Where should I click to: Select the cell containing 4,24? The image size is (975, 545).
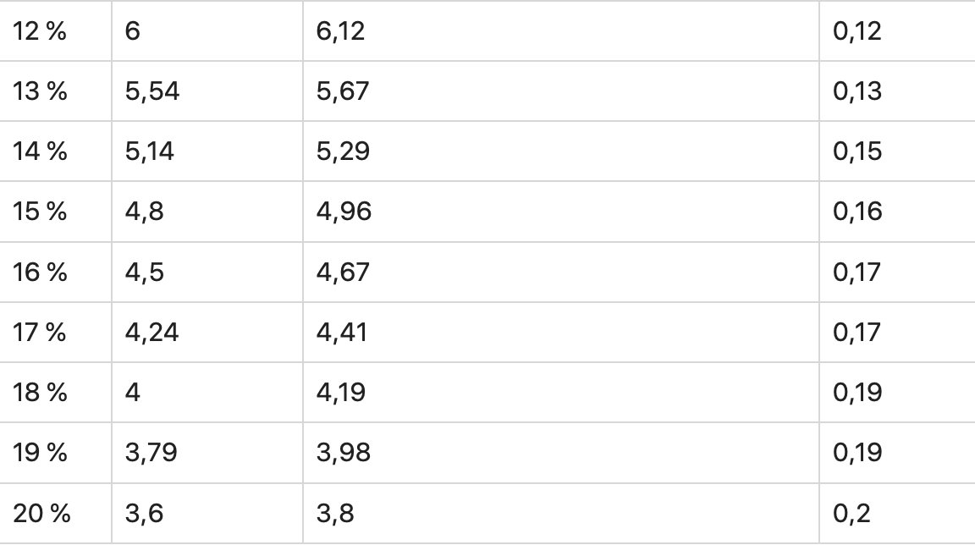point(152,333)
